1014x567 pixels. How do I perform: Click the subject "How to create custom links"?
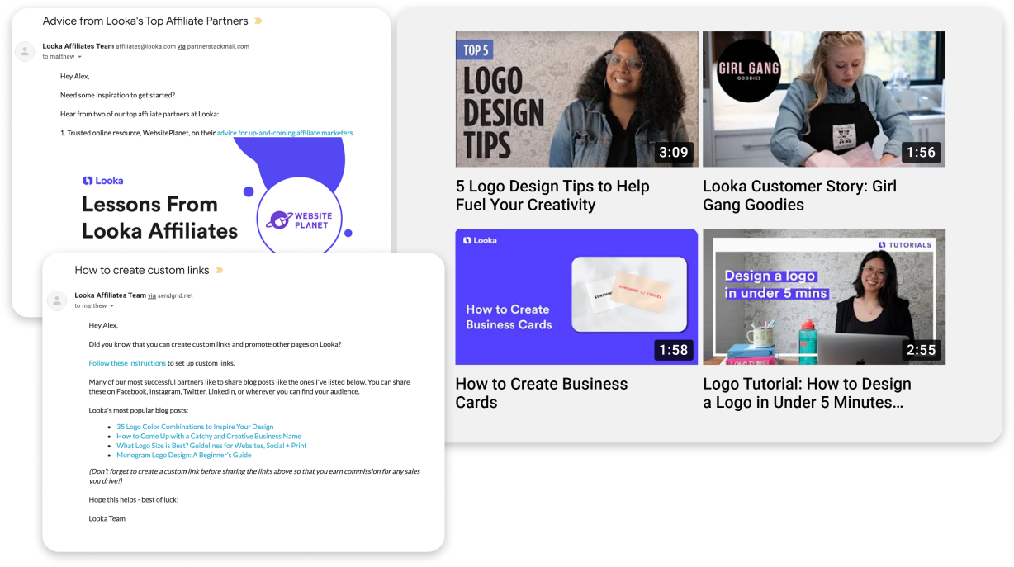pos(142,270)
